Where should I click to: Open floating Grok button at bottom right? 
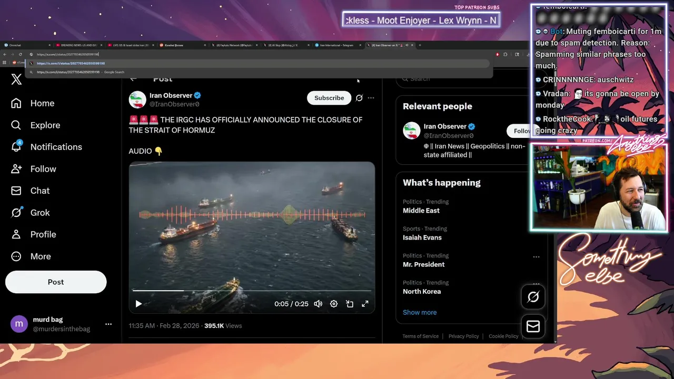pos(533,297)
